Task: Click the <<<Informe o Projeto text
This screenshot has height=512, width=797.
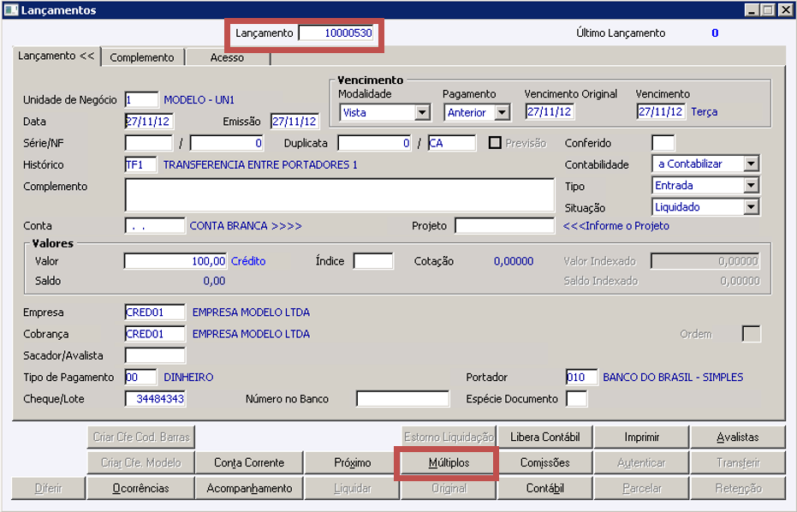Action: 616,226
